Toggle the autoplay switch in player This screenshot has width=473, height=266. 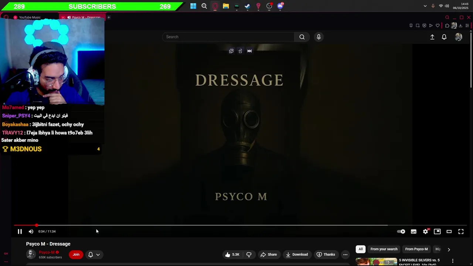(x=401, y=232)
